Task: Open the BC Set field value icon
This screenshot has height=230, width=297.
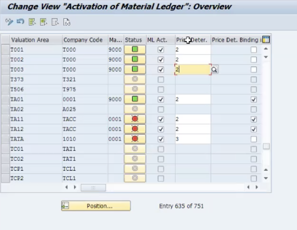Action: [x=67, y=22]
